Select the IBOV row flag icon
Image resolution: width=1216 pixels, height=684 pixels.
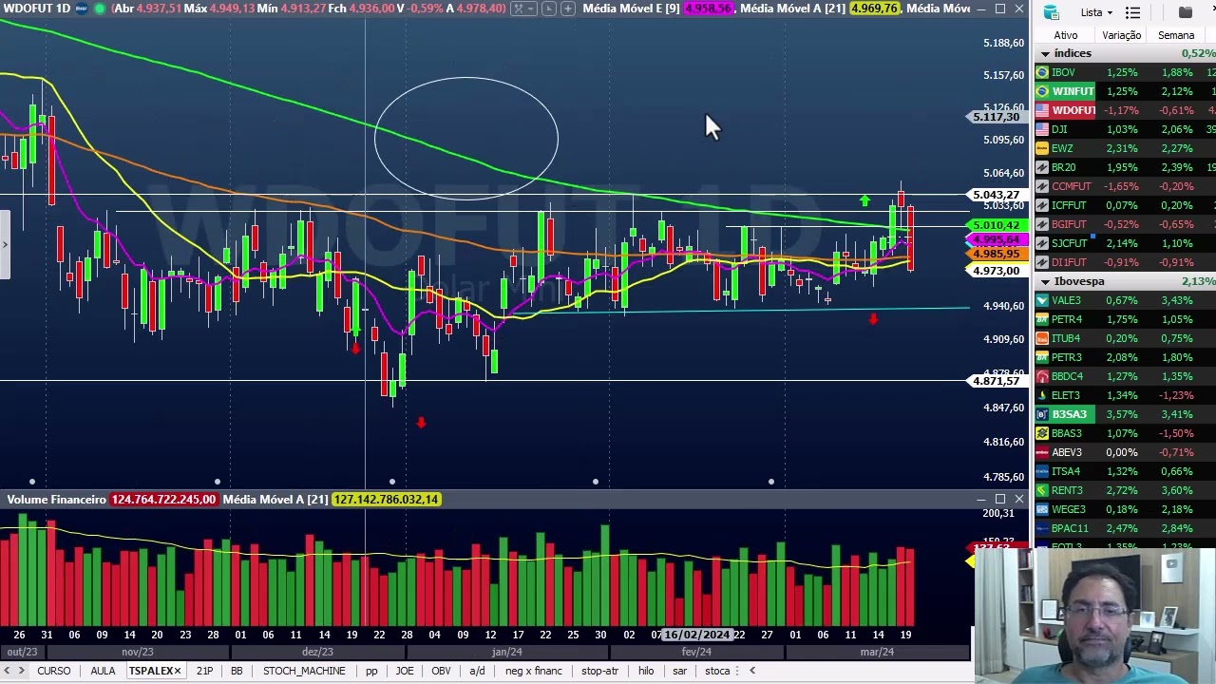tap(1042, 72)
